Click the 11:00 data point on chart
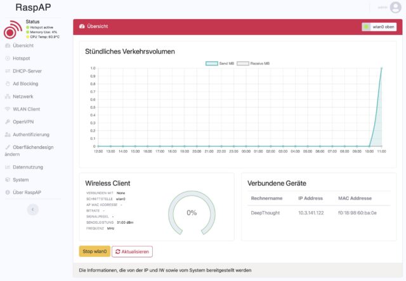This screenshot has height=281, width=406. point(382,69)
